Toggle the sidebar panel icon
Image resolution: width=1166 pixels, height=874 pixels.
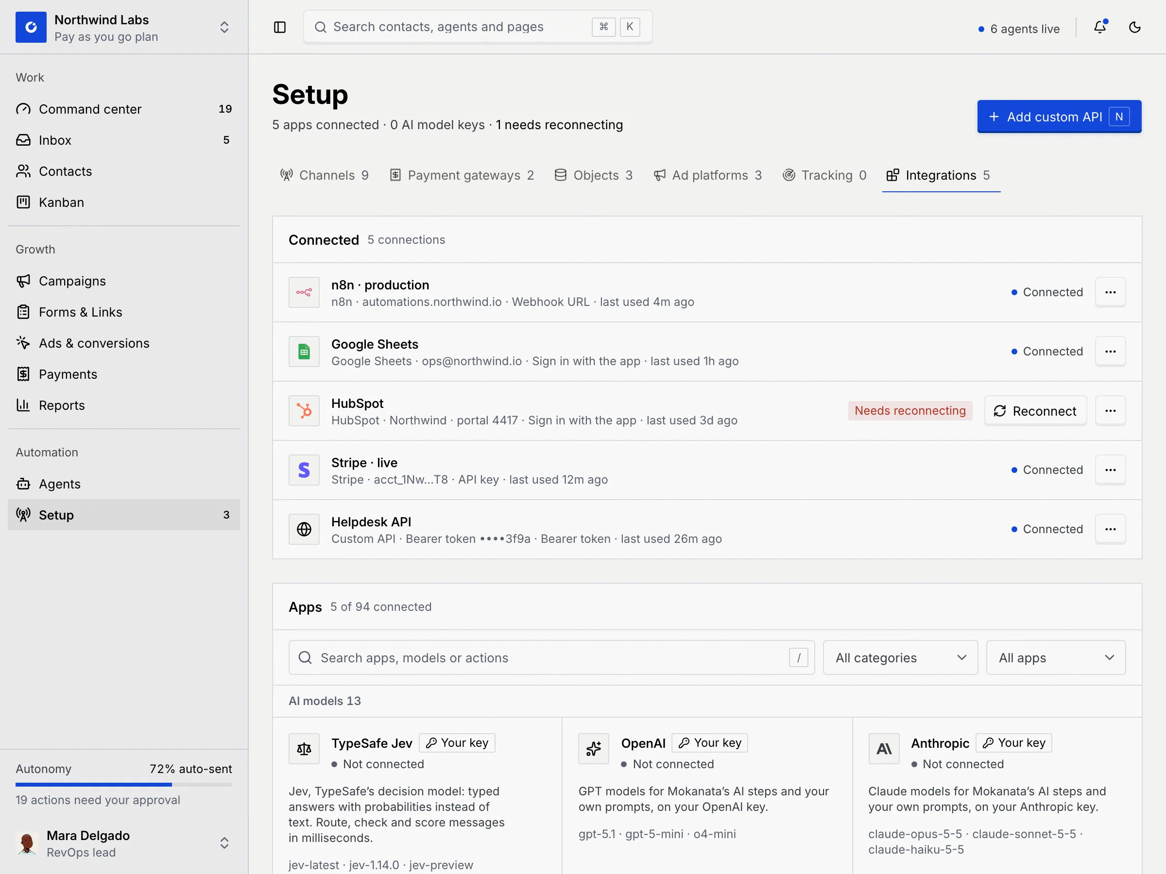280,27
